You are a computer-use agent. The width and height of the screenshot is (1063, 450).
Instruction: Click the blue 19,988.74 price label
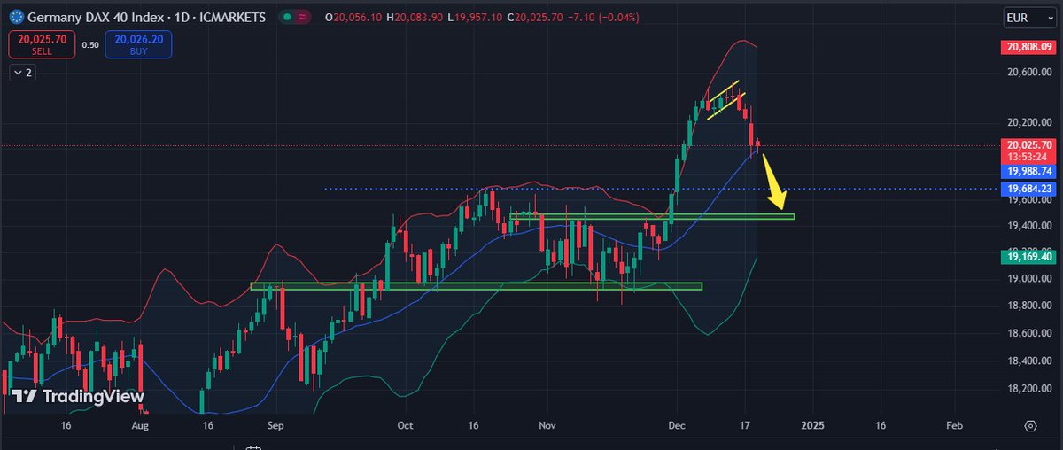[x=1029, y=170]
